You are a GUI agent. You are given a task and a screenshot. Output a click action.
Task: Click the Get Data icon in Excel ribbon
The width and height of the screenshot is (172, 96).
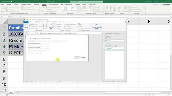pyautogui.click(x=3, y=8)
